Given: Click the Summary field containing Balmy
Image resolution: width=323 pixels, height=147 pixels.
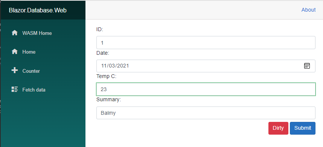Looking at the screenshot, I should (x=206, y=113).
